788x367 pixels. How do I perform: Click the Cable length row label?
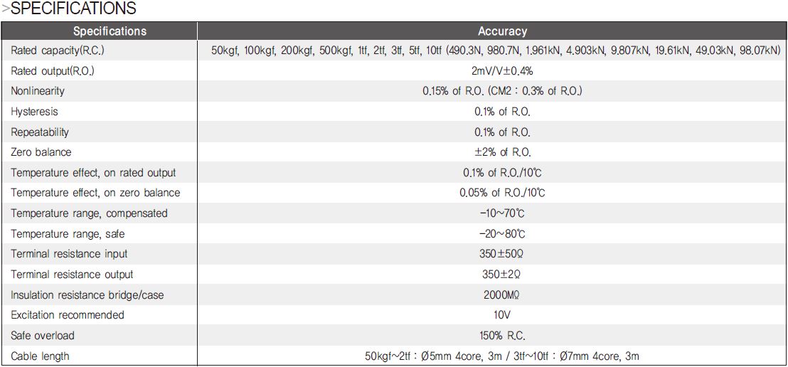[x=40, y=356]
